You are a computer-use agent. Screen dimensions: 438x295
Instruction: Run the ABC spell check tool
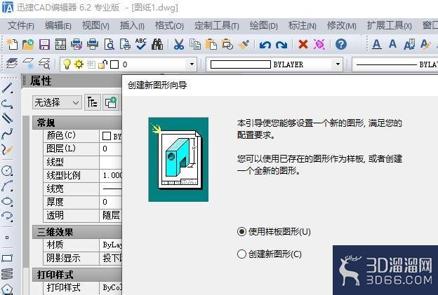pos(141,44)
